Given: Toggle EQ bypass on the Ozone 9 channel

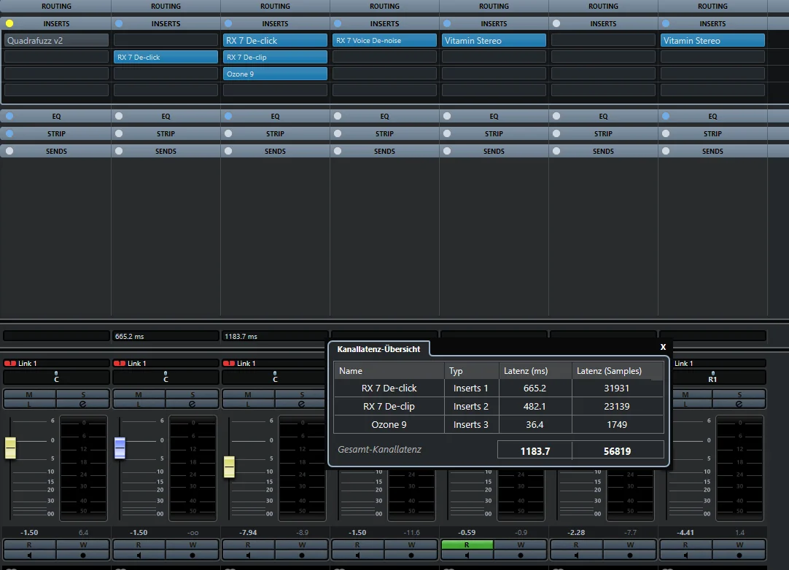Looking at the screenshot, I should (228, 116).
